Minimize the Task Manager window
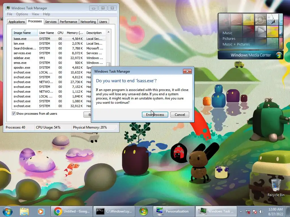290x217 pixels. tap(93, 8)
